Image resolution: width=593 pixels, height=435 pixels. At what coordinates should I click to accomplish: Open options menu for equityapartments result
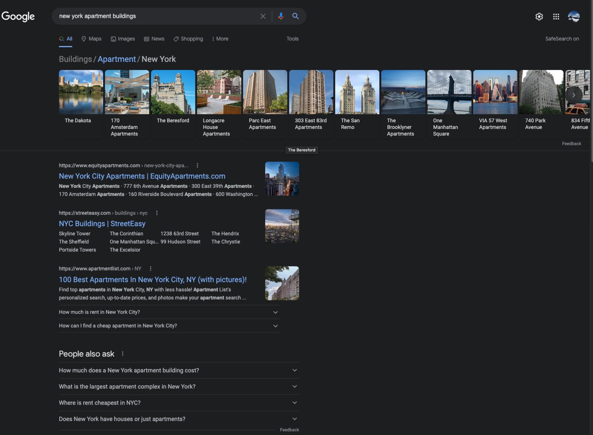197,166
